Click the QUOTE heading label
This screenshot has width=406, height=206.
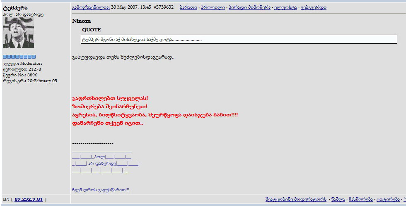tap(92, 30)
